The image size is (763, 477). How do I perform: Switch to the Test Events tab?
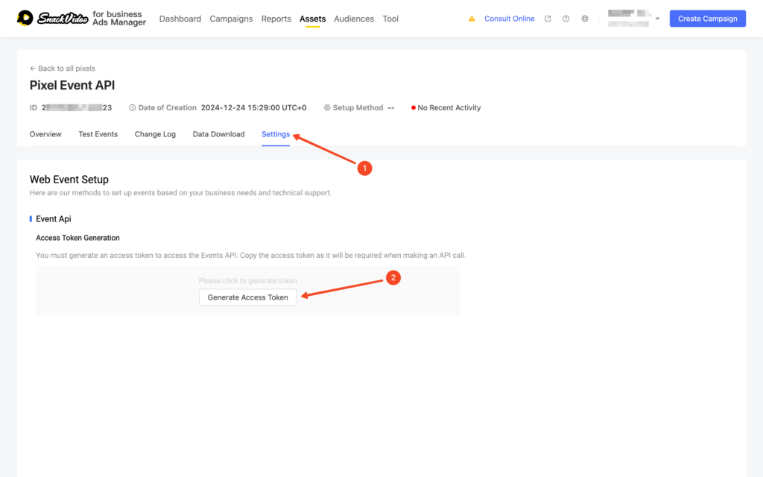pyautogui.click(x=98, y=134)
